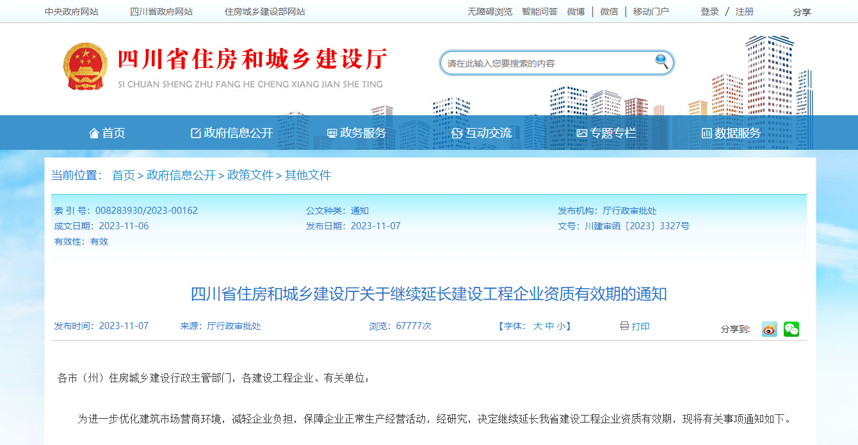Visit the 中央政府网站 link

pos(72,12)
